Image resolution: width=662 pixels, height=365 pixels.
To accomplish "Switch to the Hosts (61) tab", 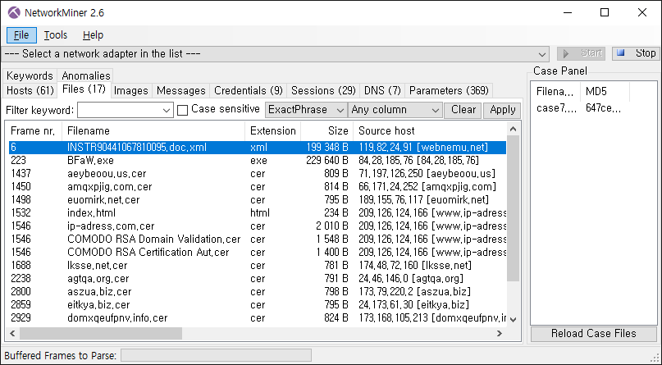I will tap(30, 90).
